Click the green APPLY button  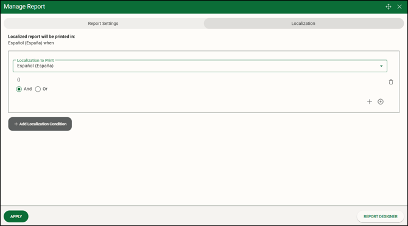[x=16, y=216]
